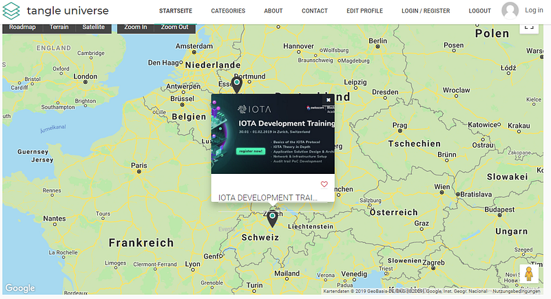
Task: Click the Dresden city label
Action: pos(385,92)
